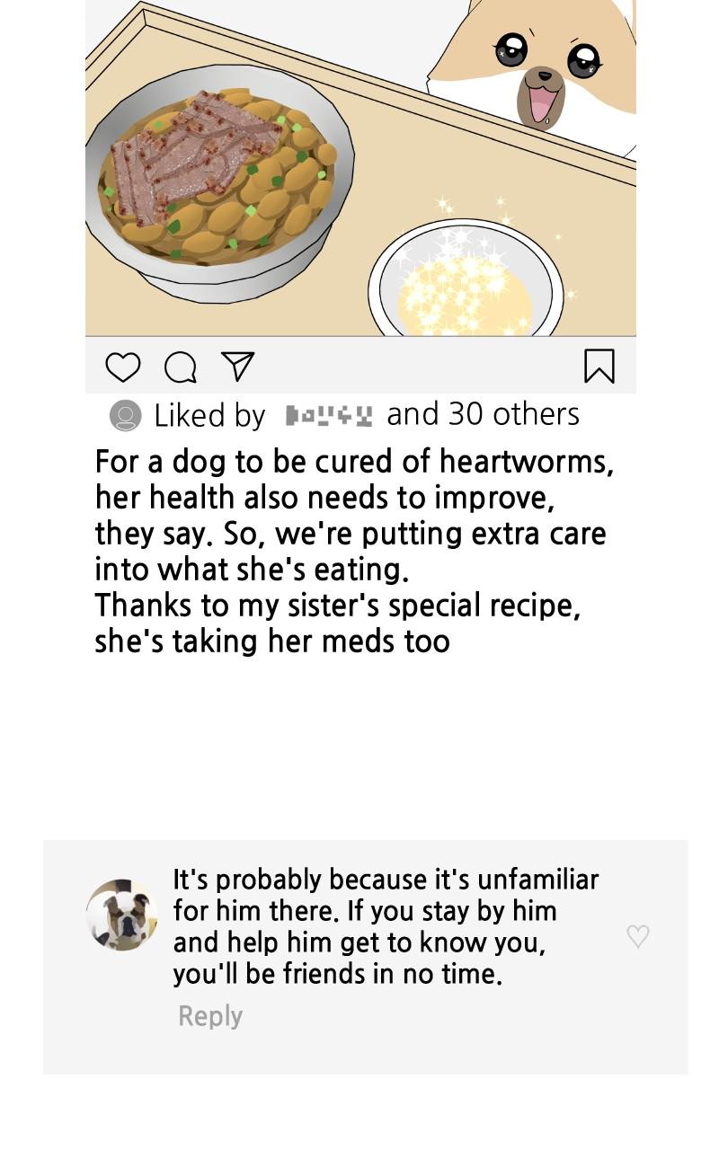719x1150 pixels.
Task: Click Reply under the comment
Action: coord(210,1016)
